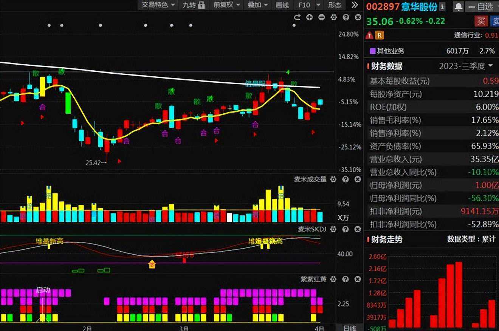Toggle 自选 watchlist for this stock
The height and width of the screenshot is (331, 499).
(x=481, y=6)
